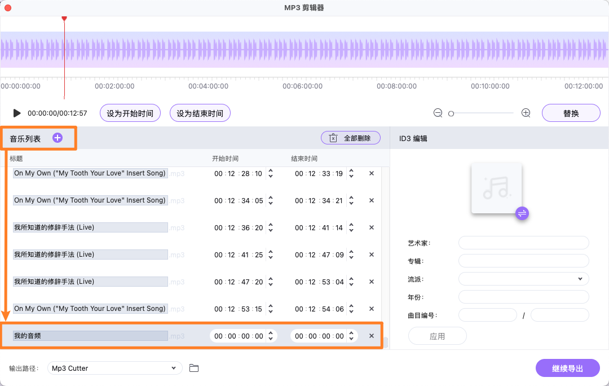Click the start time stepper for 我的音频
The width and height of the screenshot is (609, 386).
[x=271, y=335]
